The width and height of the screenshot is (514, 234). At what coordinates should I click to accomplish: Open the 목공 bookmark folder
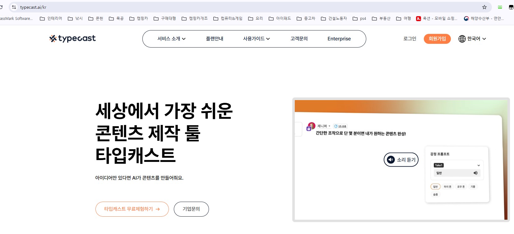[x=116, y=19]
